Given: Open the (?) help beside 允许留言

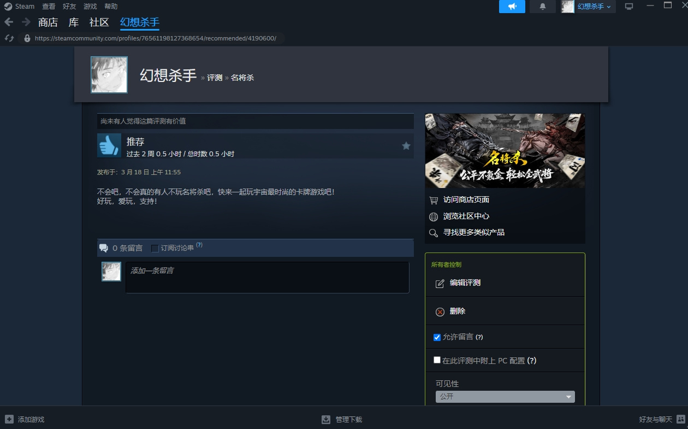Looking at the screenshot, I should click(479, 337).
